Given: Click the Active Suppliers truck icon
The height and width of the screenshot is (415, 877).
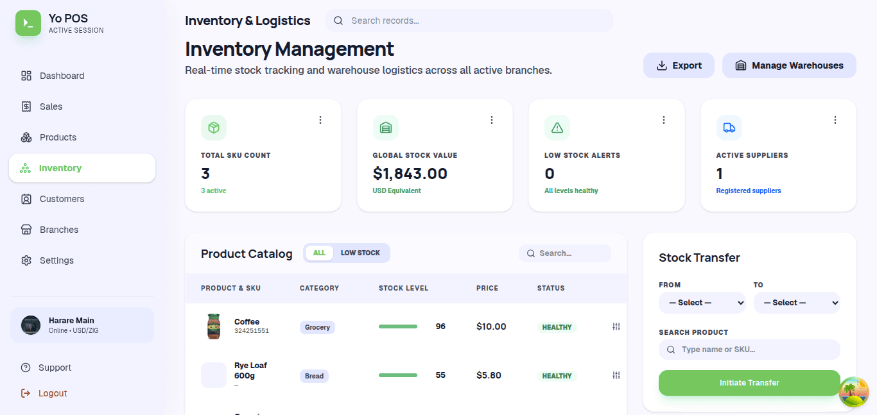Looking at the screenshot, I should click(729, 128).
